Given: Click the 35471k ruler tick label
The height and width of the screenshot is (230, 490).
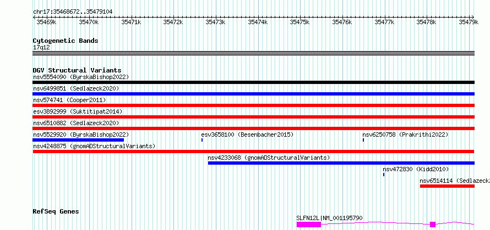Looking at the screenshot, I should [x=131, y=22].
